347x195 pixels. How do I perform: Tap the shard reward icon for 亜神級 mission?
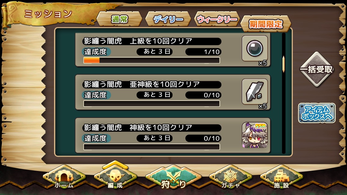pos(255,92)
